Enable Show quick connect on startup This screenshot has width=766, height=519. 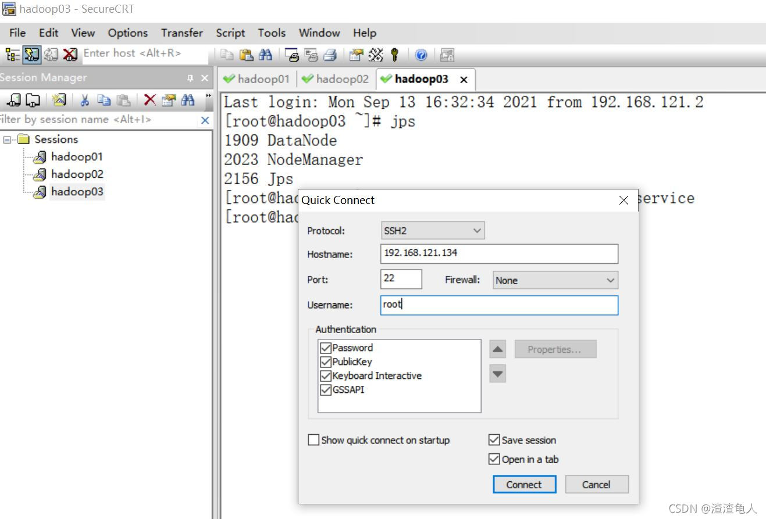[x=313, y=440]
